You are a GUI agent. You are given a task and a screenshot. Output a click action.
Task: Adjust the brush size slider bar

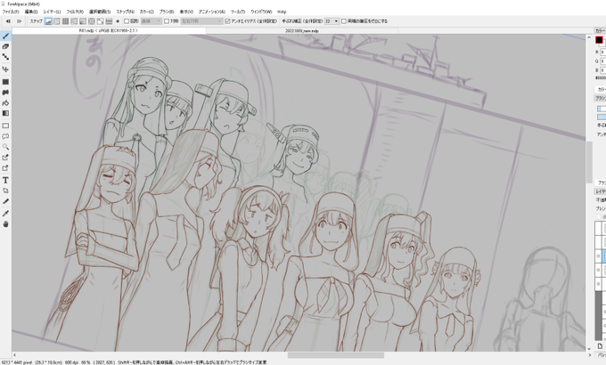pos(602,109)
